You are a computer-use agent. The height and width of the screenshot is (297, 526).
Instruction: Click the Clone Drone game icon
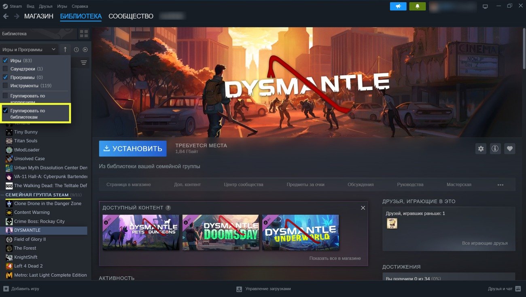click(x=9, y=204)
